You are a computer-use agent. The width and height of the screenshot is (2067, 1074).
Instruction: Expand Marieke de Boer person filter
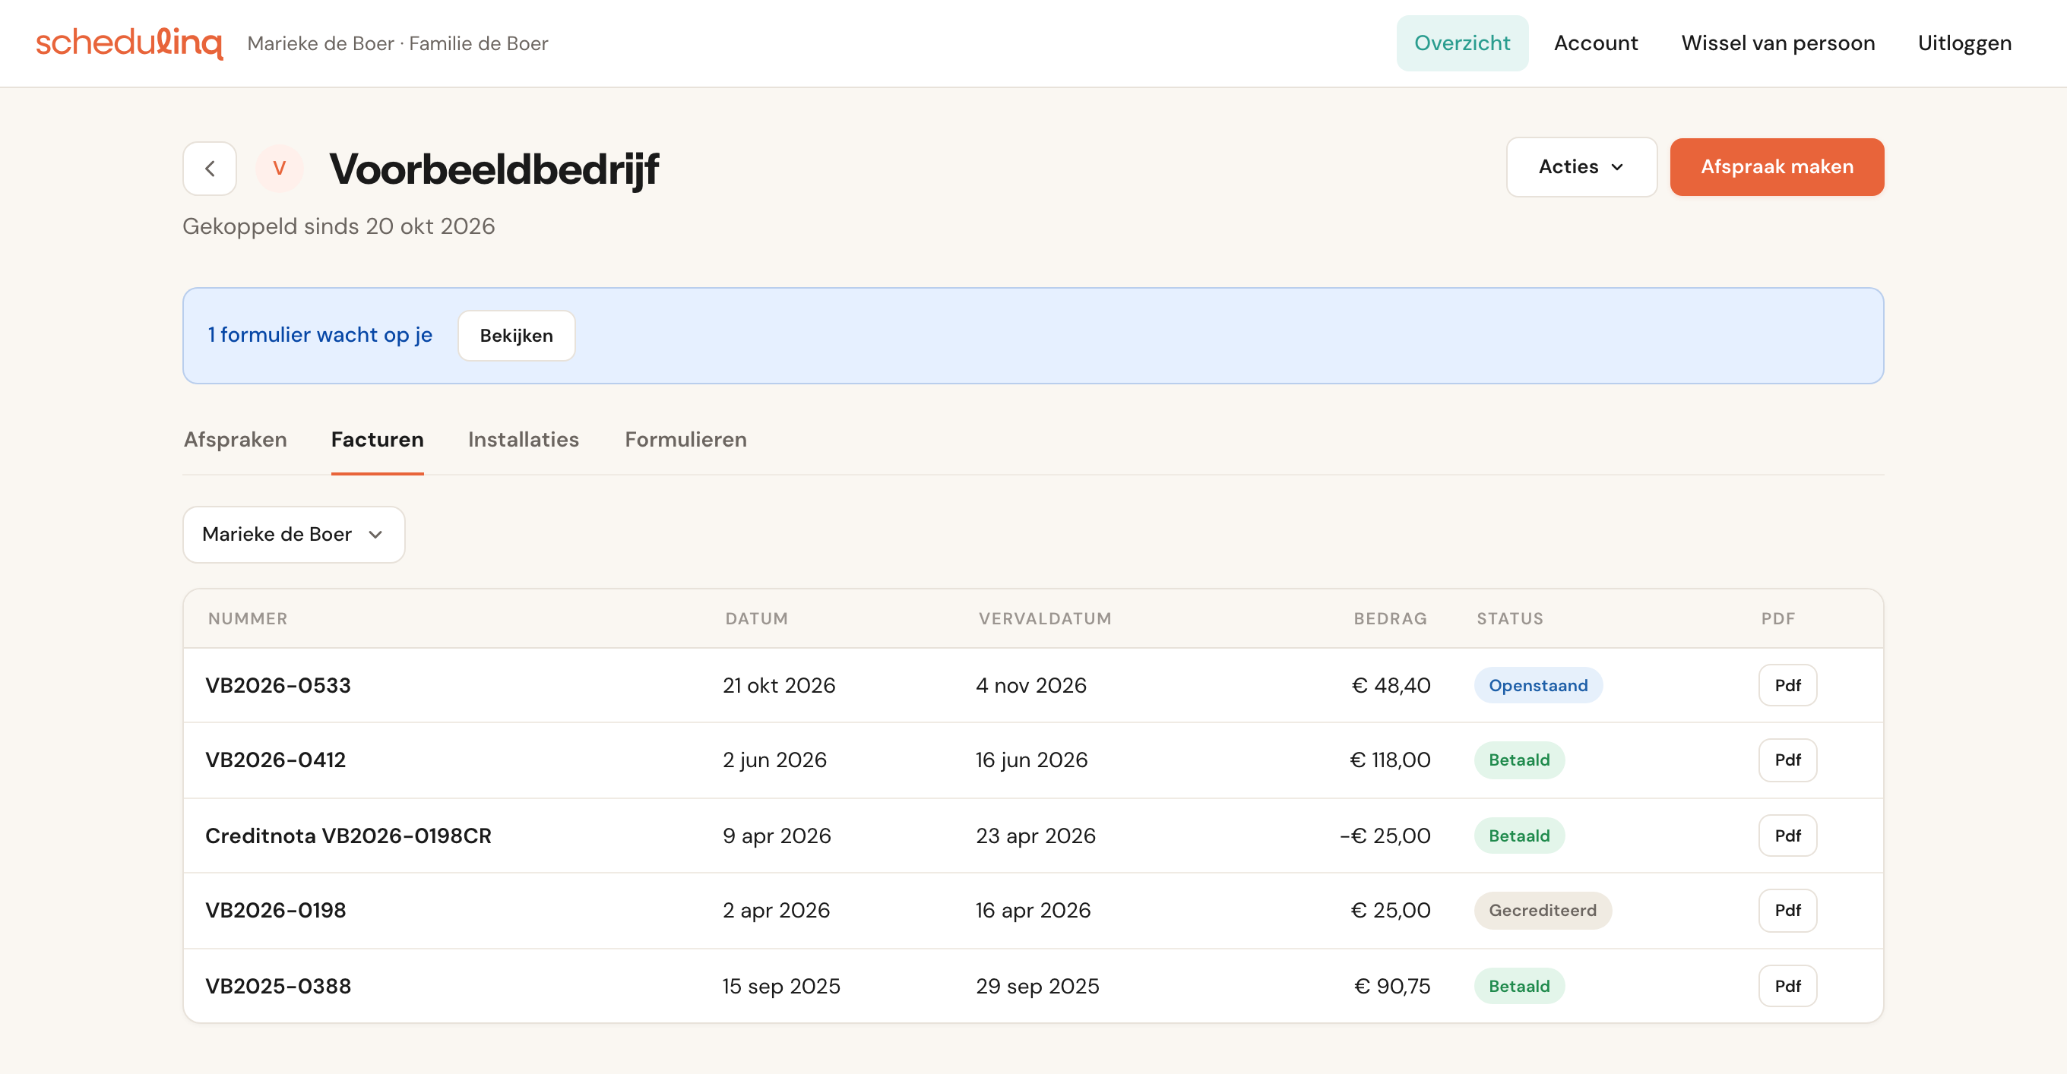pyautogui.click(x=293, y=534)
